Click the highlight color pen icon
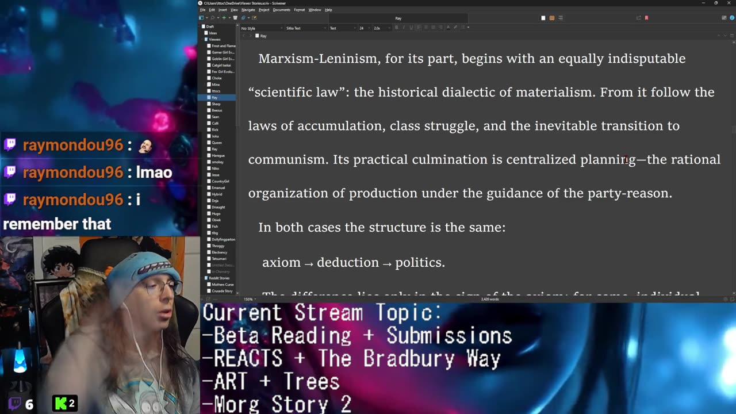The height and width of the screenshot is (414, 736). (455, 27)
